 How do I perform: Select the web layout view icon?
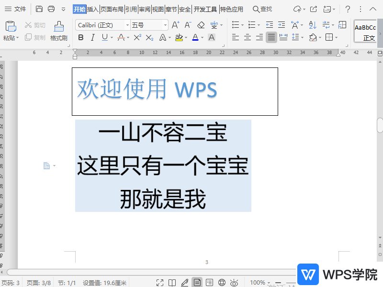(222, 282)
